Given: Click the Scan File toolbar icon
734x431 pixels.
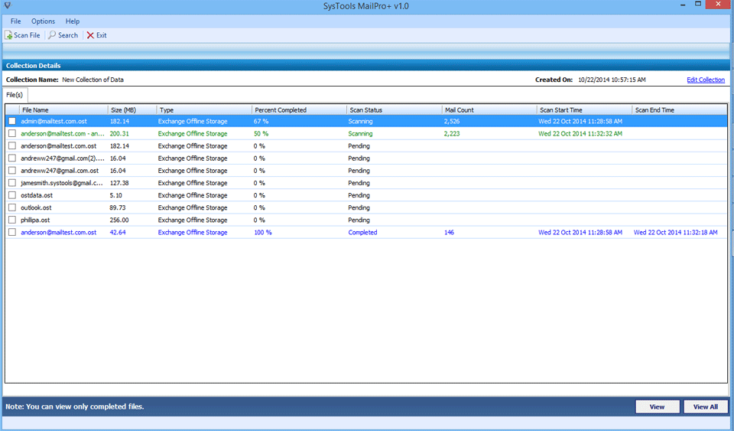Looking at the screenshot, I should 8,35.
